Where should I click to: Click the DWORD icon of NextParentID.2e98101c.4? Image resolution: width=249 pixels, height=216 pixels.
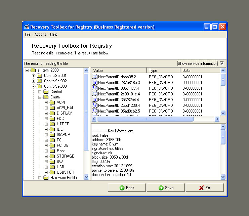[95, 94]
